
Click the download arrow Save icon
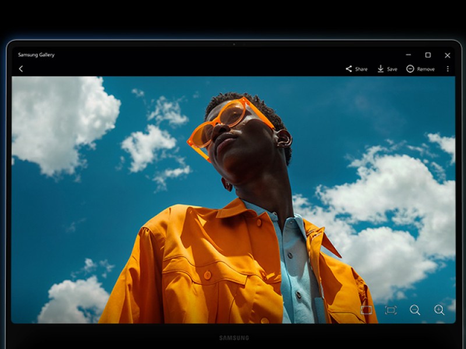[380, 69]
